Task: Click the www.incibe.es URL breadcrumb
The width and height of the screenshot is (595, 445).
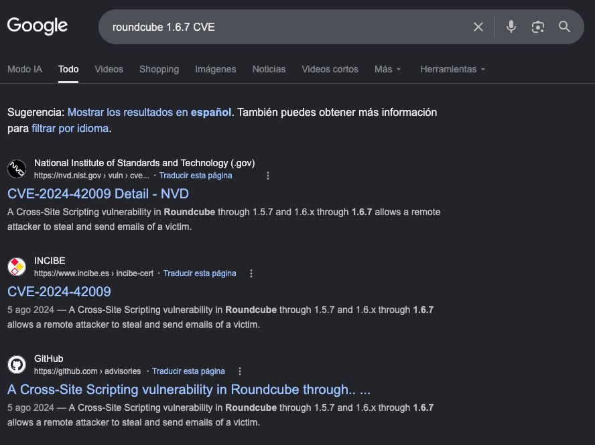Action: (94, 273)
